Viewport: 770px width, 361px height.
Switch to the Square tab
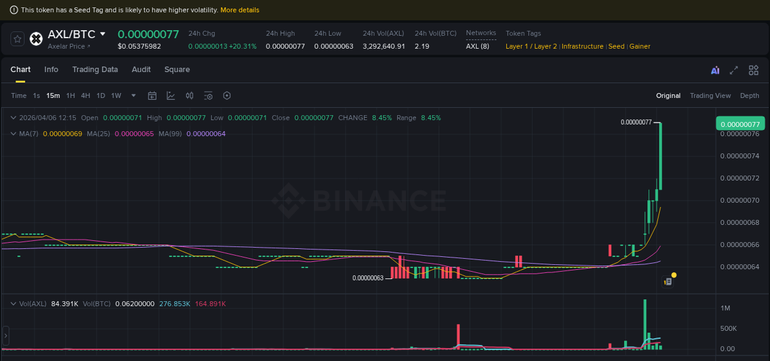pyautogui.click(x=177, y=70)
